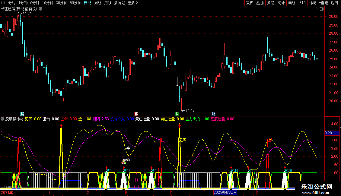Expand the 股朋指标网 indicator settings circle
Image resolution: width=341 pixels, height=196 pixels.
[x=2, y=119]
